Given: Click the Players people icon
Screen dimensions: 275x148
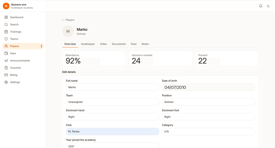Looking at the screenshot, I should [x=6, y=46].
